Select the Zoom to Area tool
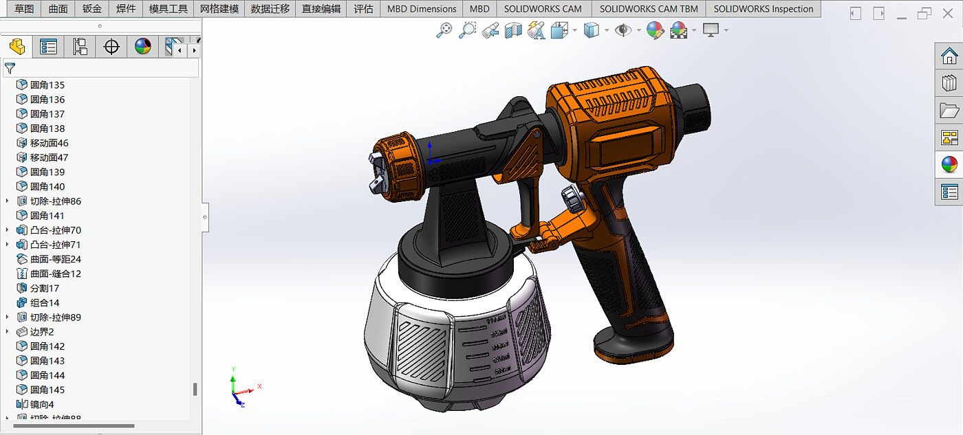Image resolution: width=963 pixels, height=435 pixels. [468, 30]
